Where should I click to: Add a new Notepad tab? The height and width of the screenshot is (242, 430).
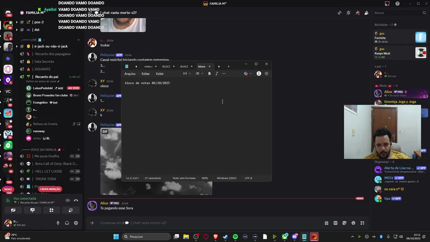coord(228,67)
